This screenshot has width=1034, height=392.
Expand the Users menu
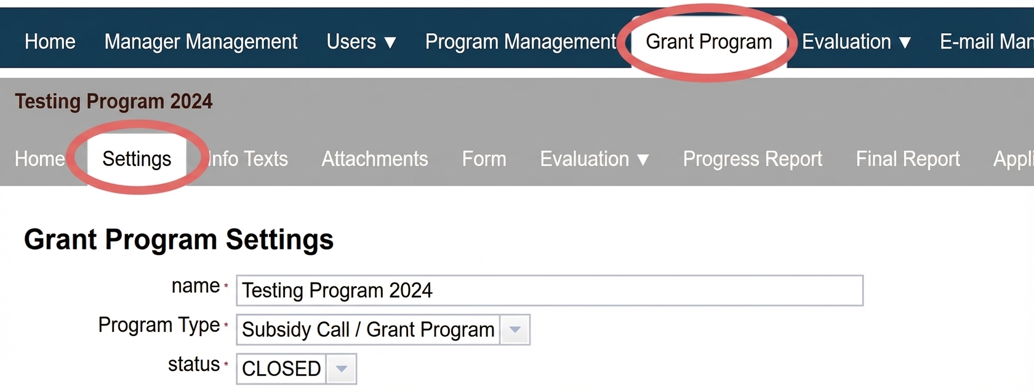361,42
